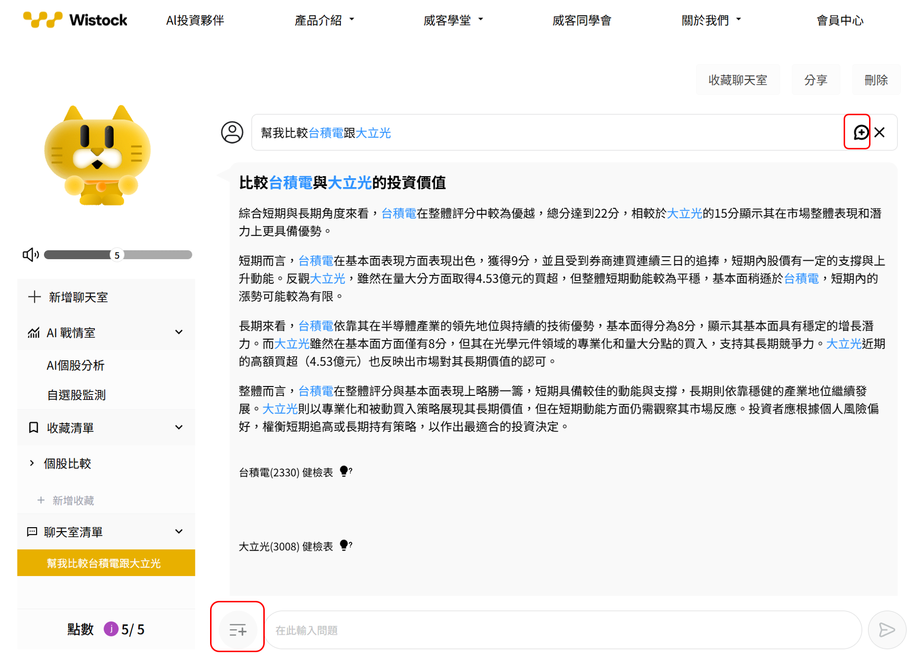This screenshot has width=913, height=658.
Task: Open the 產品介紹 dropdown menu
Action: (x=324, y=21)
